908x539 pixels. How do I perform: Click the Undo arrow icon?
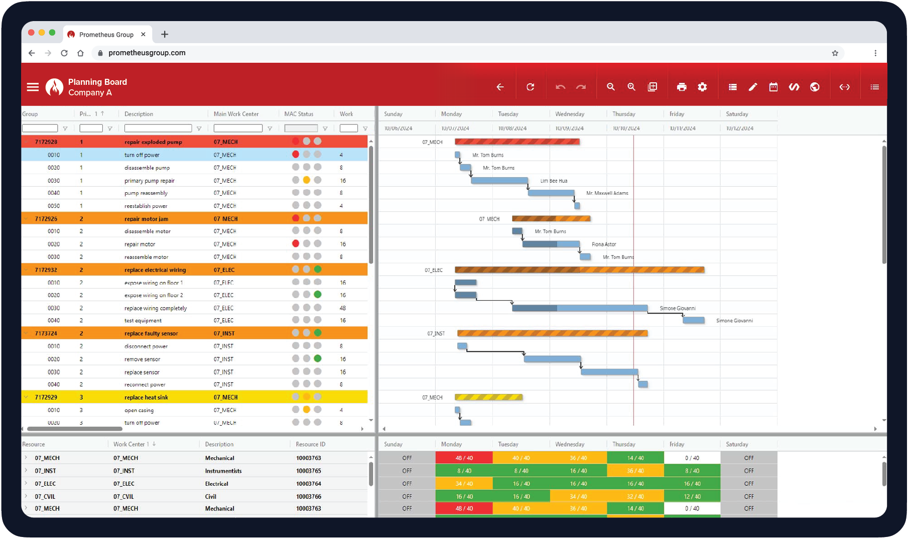(560, 86)
